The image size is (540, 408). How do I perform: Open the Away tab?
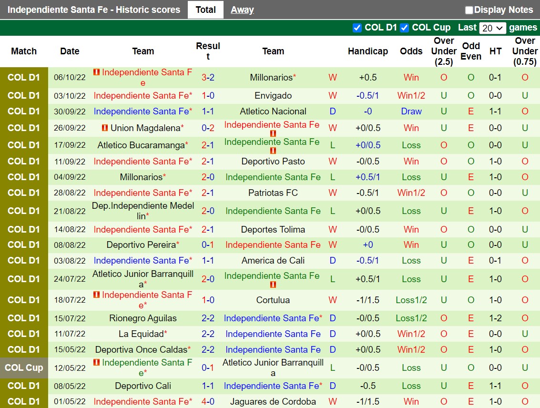242,10
